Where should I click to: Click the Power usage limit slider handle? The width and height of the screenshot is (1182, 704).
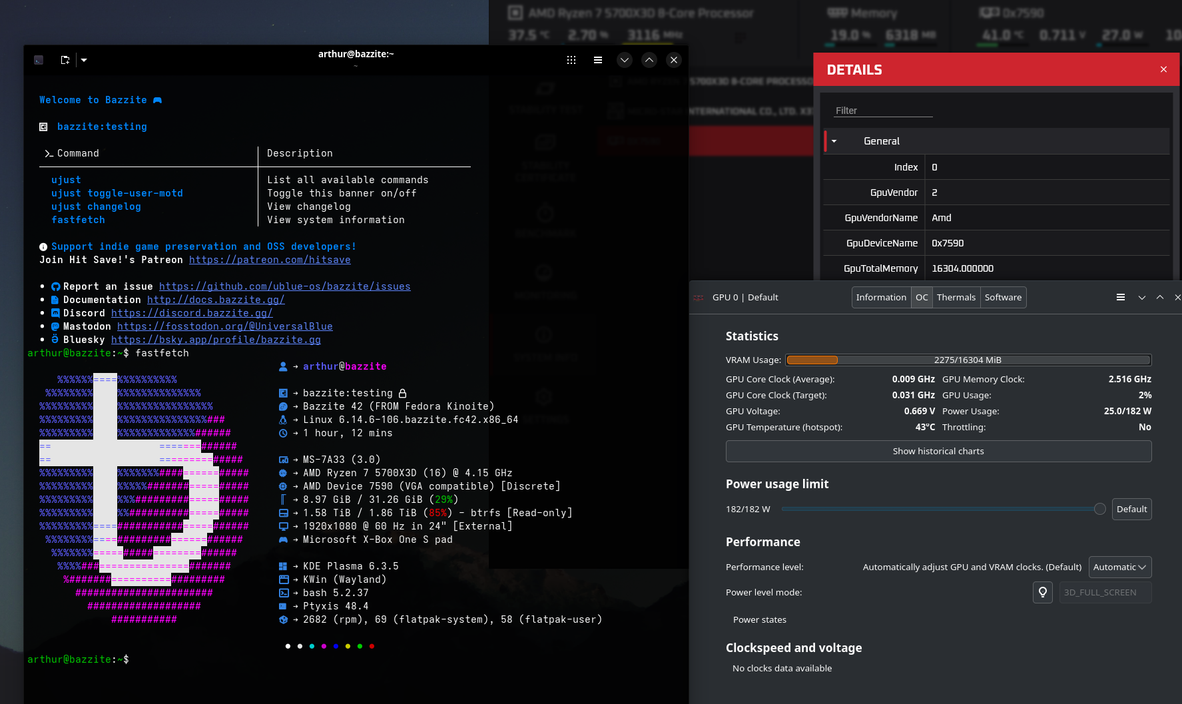pyautogui.click(x=1100, y=509)
